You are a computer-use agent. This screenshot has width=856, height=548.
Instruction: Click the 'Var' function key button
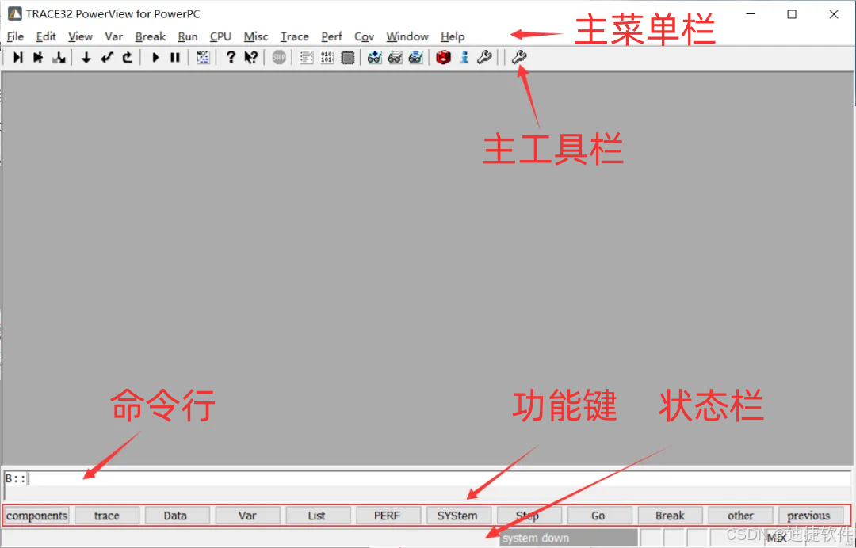247,516
